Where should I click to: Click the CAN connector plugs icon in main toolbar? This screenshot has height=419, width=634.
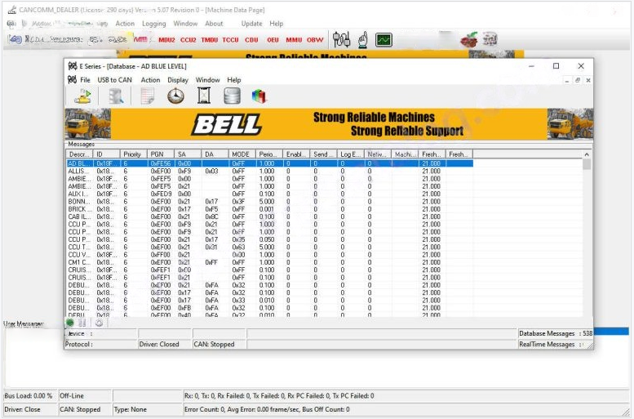[x=341, y=40]
